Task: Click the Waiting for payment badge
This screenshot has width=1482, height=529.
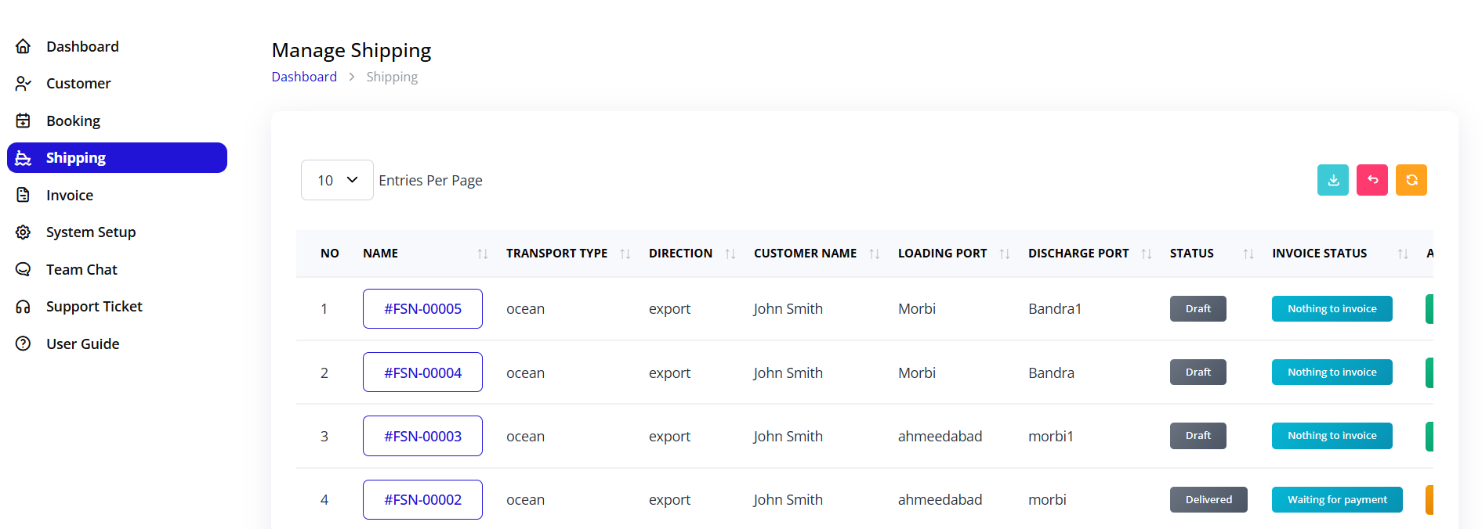Action: (1337, 500)
